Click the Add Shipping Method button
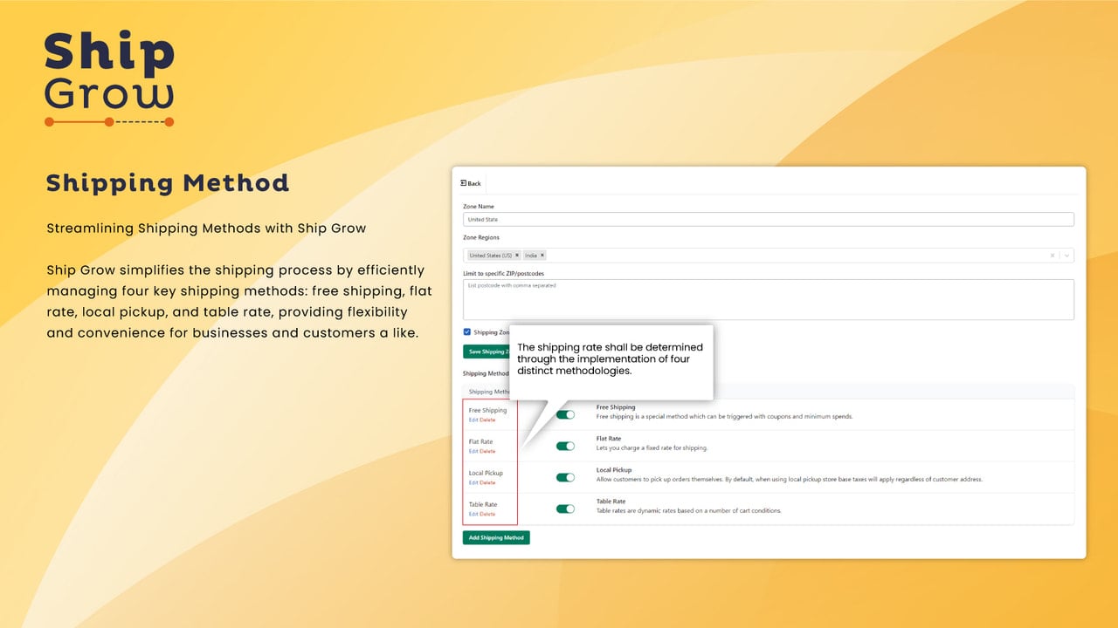1118x628 pixels. point(496,537)
